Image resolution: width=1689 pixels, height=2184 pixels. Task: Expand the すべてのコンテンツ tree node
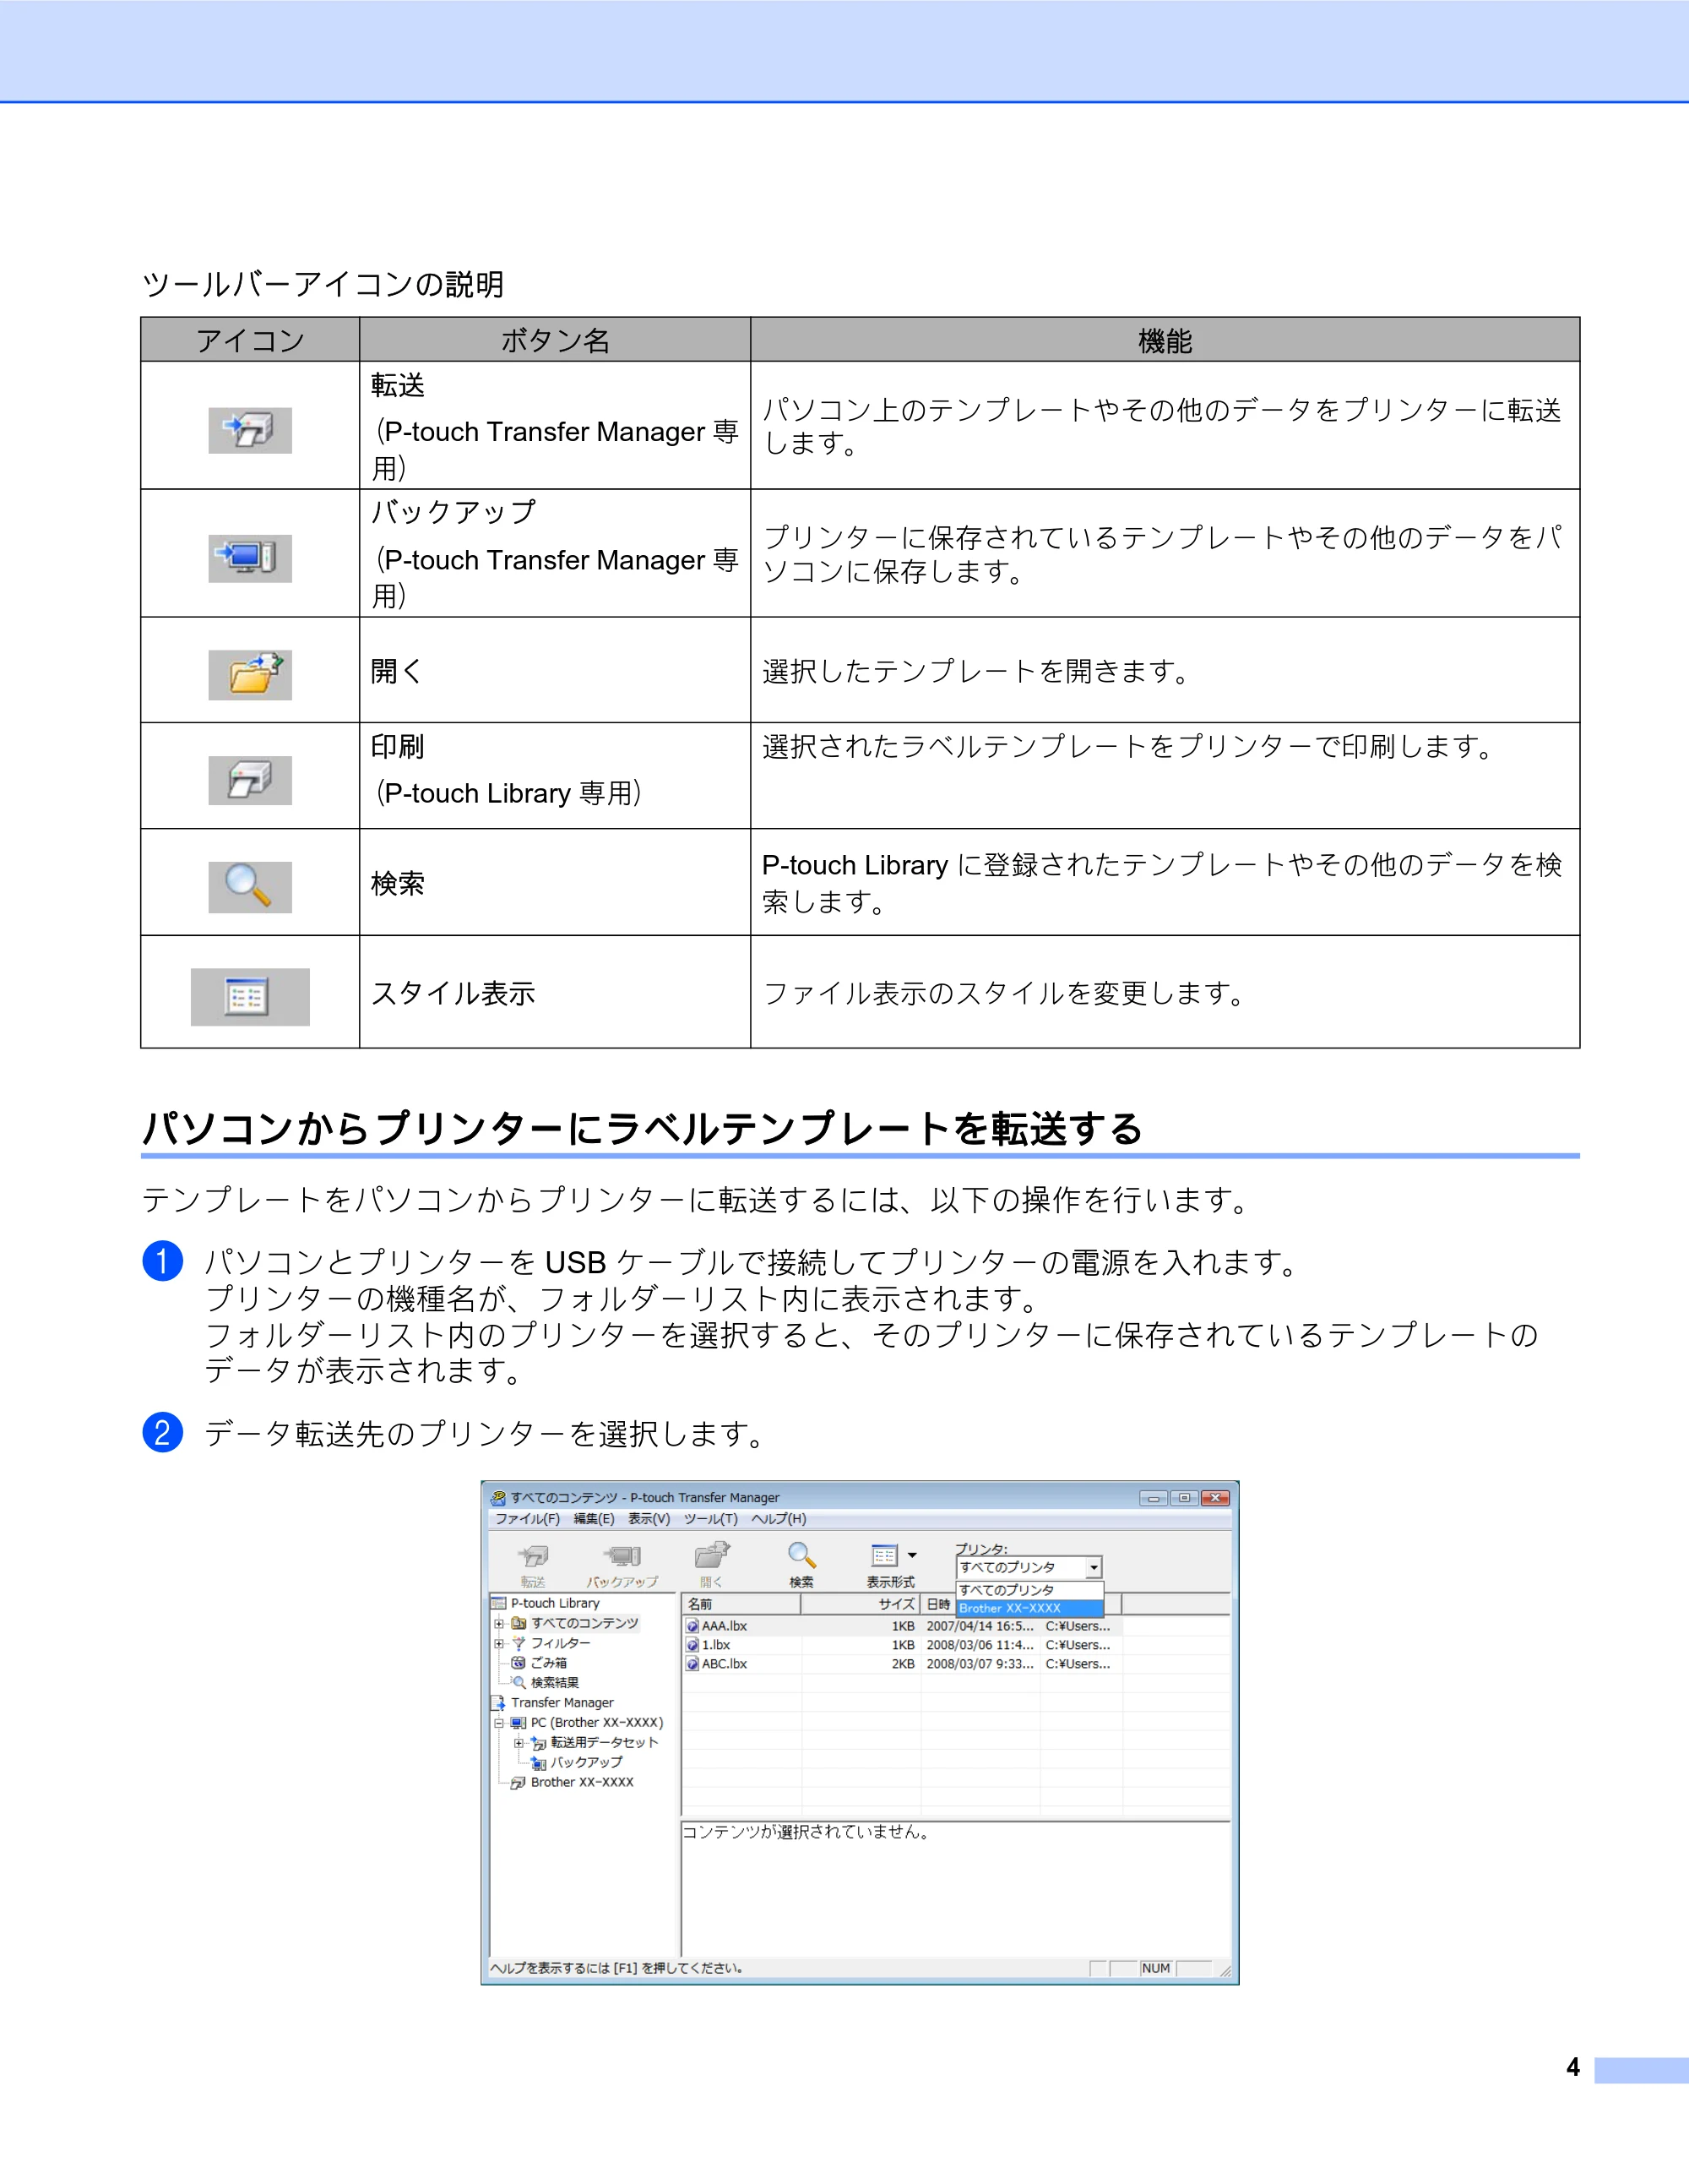point(500,1623)
